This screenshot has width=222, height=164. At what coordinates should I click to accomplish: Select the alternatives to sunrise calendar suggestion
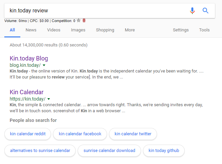(x=40, y=151)
